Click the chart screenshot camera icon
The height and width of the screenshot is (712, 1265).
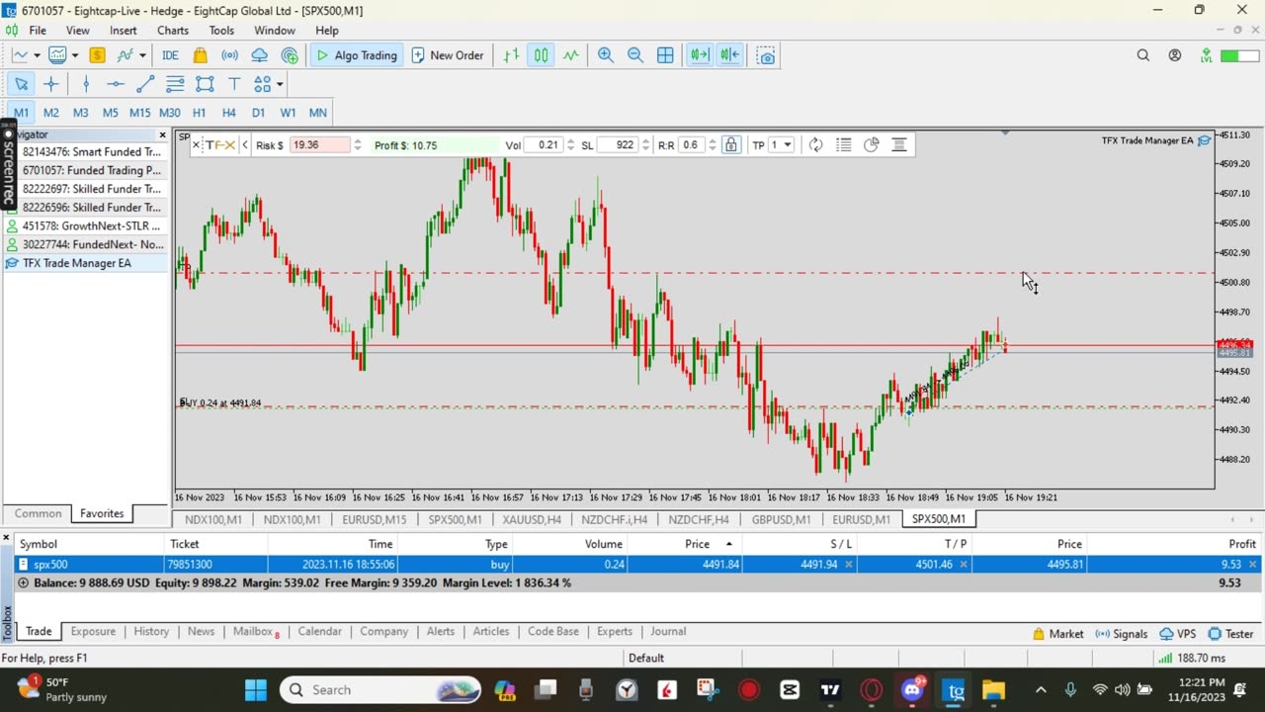(x=766, y=55)
